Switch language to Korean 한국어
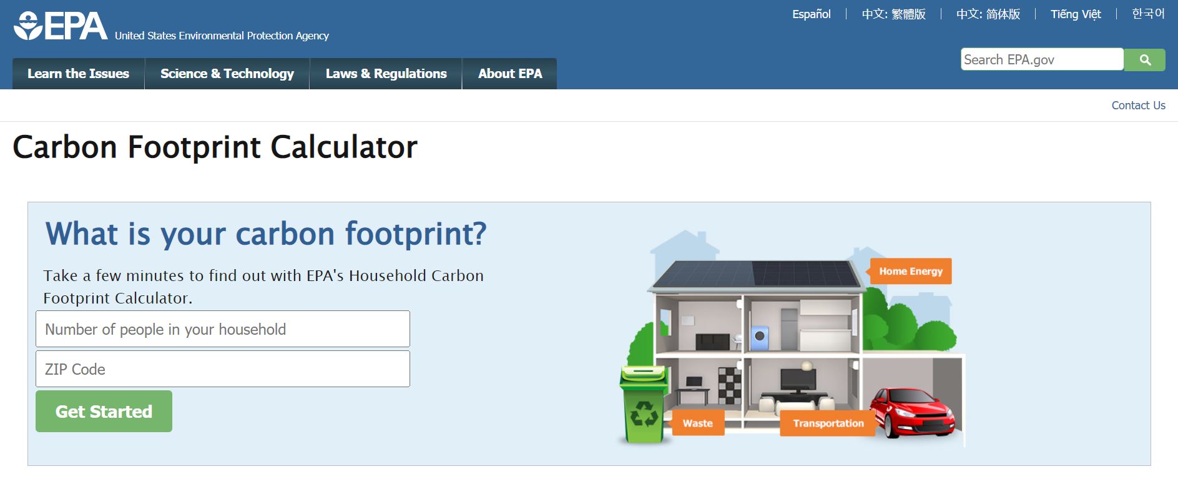1178x479 pixels. (x=1148, y=14)
